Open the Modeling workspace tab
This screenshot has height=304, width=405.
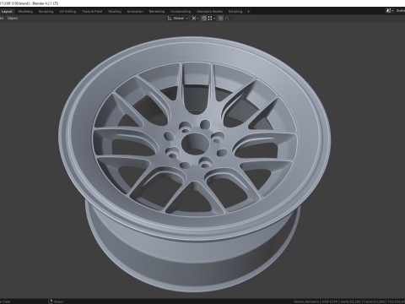click(x=25, y=12)
